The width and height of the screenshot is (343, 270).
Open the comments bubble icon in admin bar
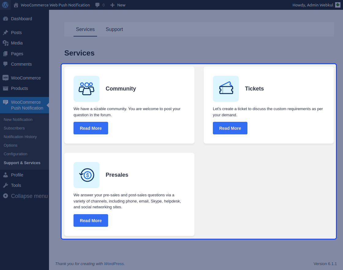point(97,5)
